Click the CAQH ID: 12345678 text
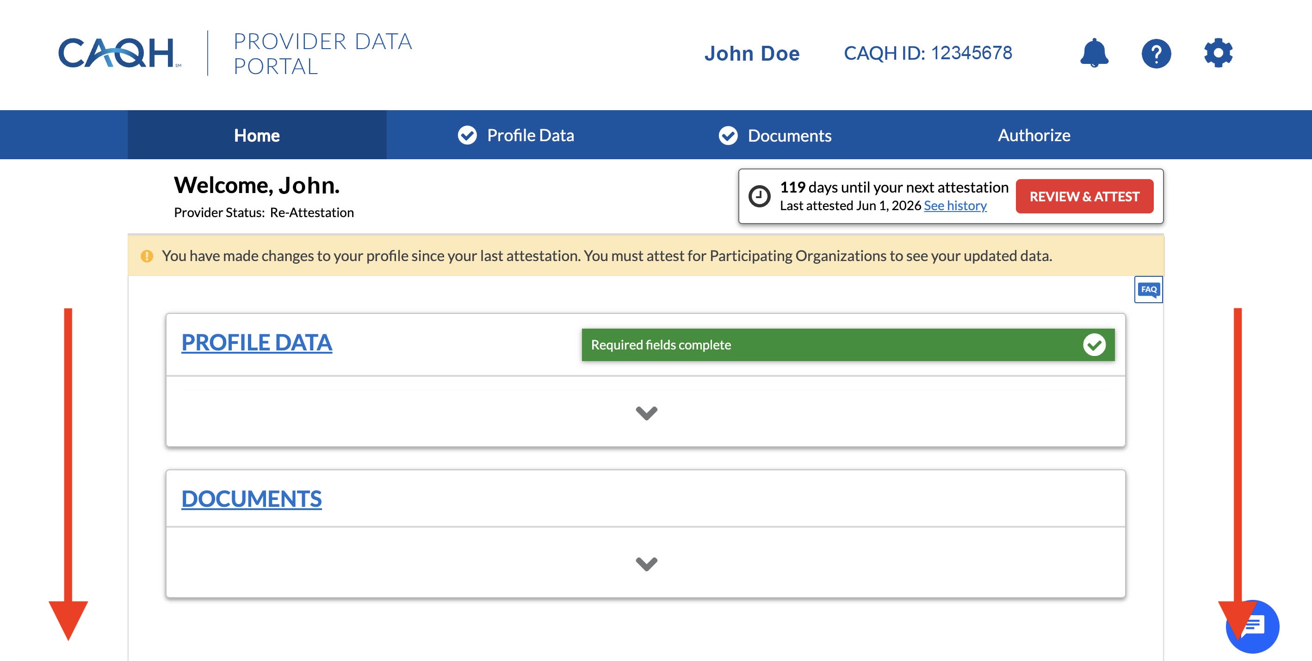This screenshot has width=1312, height=661. pyautogui.click(x=928, y=53)
